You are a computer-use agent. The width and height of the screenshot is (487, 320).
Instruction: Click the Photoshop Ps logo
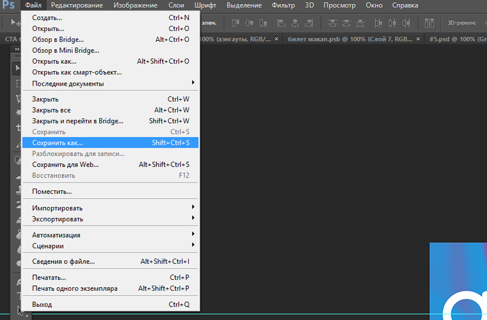coord(9,5)
